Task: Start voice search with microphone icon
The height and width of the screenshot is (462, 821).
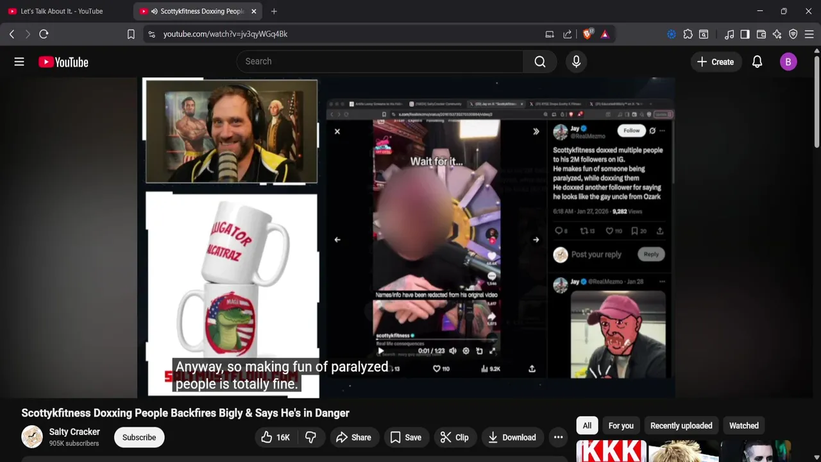Action: (576, 62)
